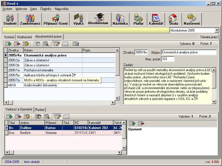222x166 pixels.
Task: Switch to the Řešitel tab
Action: point(40,110)
